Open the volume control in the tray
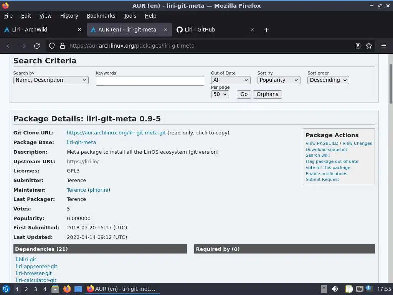Image resolution: width=393 pixels, height=295 pixels. coord(335,289)
